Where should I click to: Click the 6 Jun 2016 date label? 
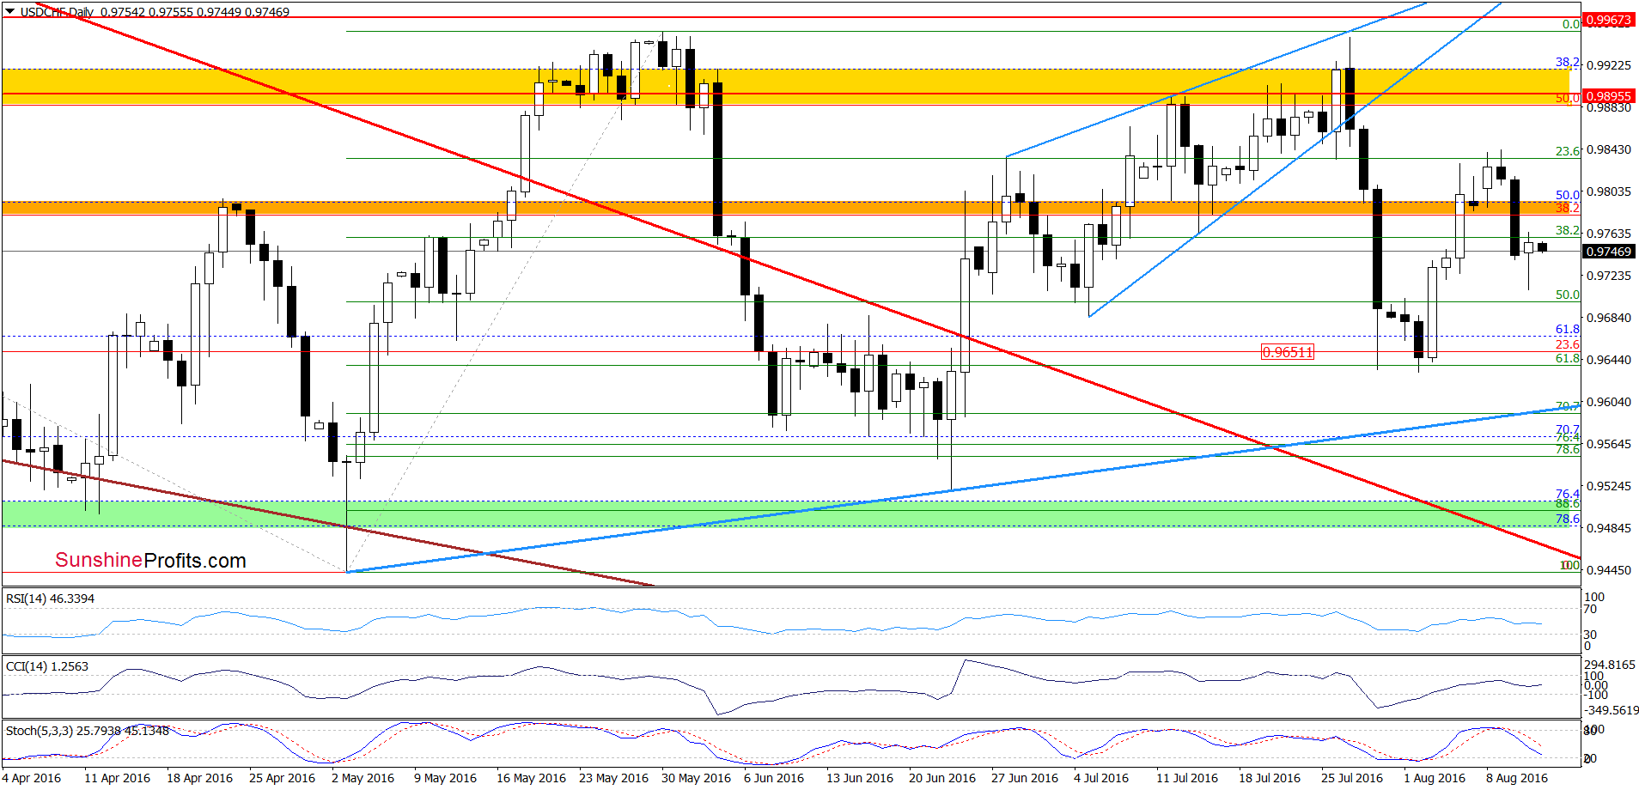(774, 778)
